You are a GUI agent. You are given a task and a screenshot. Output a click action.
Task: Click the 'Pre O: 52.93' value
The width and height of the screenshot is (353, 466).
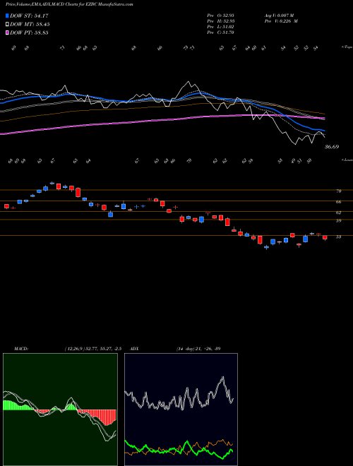point(220,16)
